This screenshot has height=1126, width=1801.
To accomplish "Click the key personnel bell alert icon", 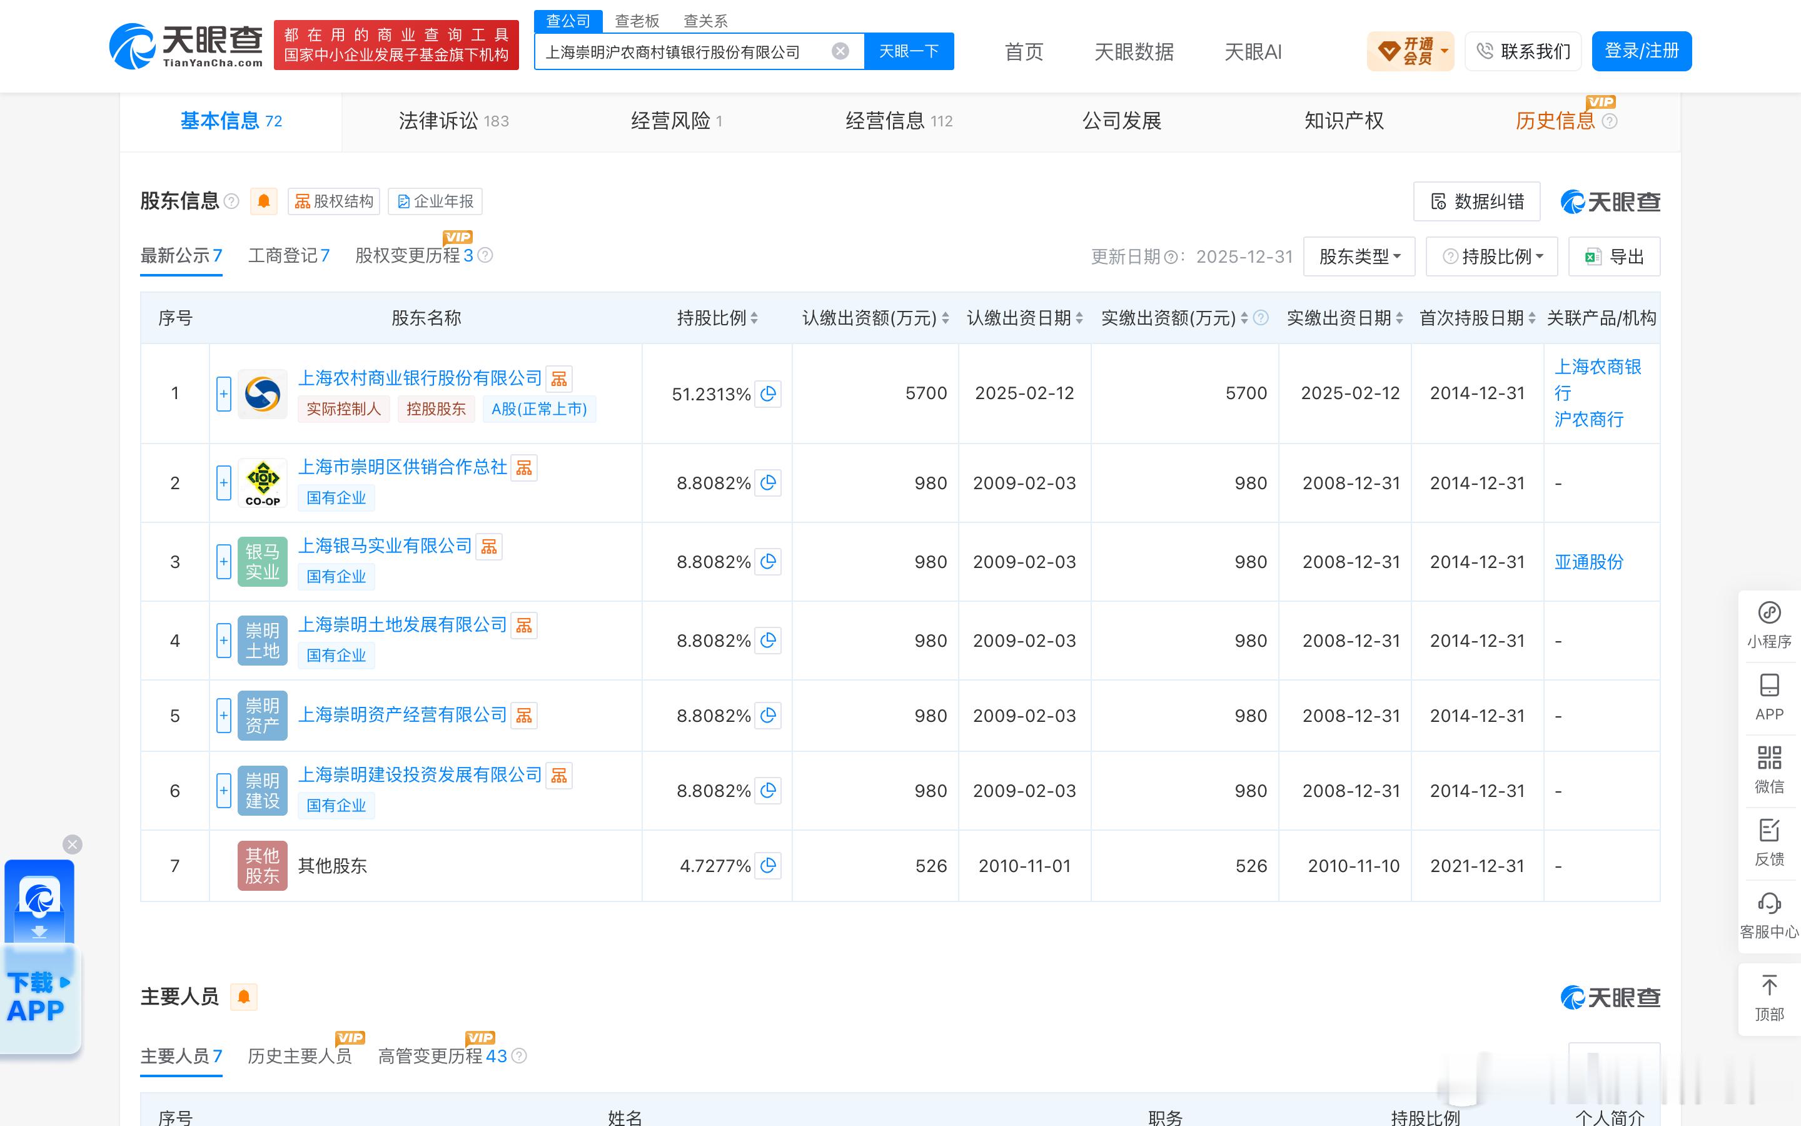I will tap(243, 997).
